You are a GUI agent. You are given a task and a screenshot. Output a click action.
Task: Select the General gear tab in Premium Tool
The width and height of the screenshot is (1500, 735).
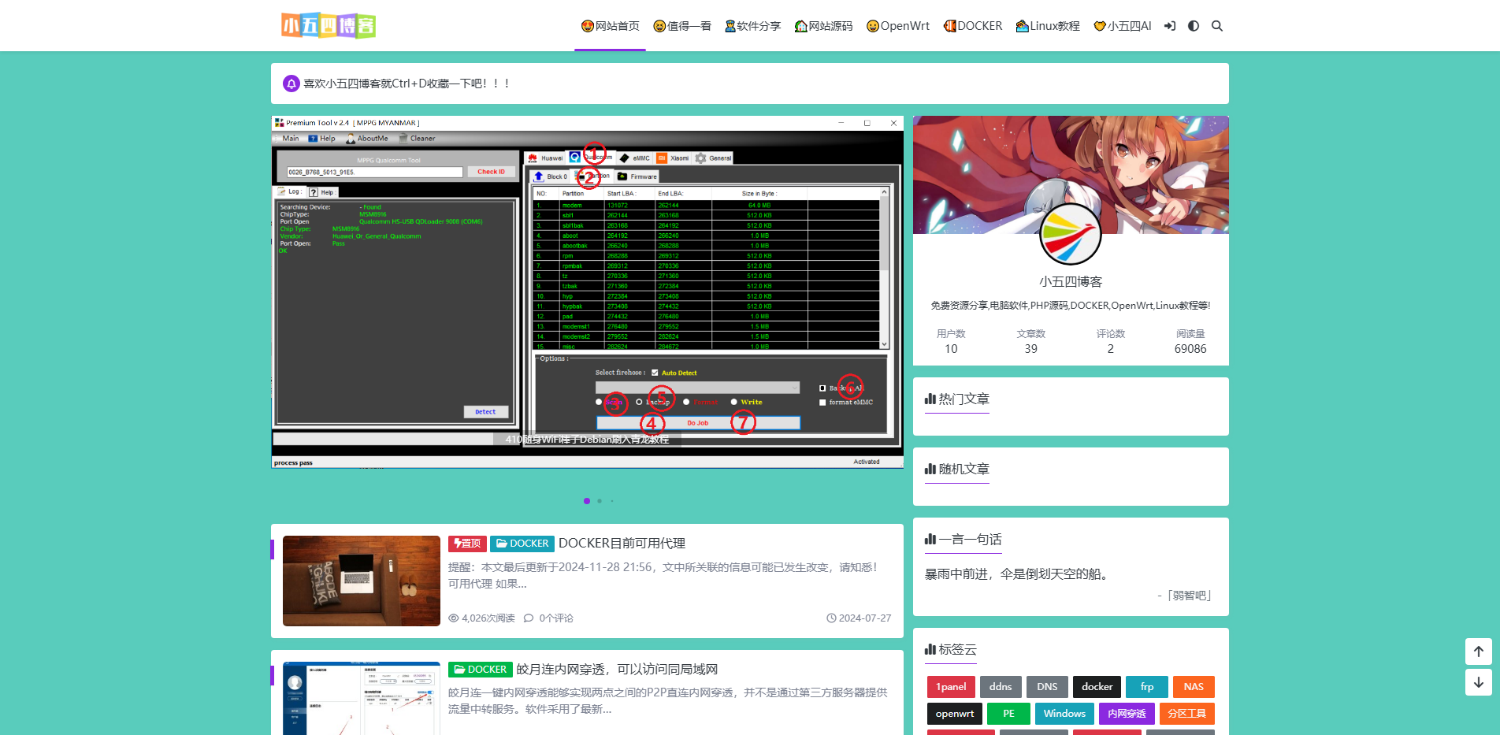701,158
